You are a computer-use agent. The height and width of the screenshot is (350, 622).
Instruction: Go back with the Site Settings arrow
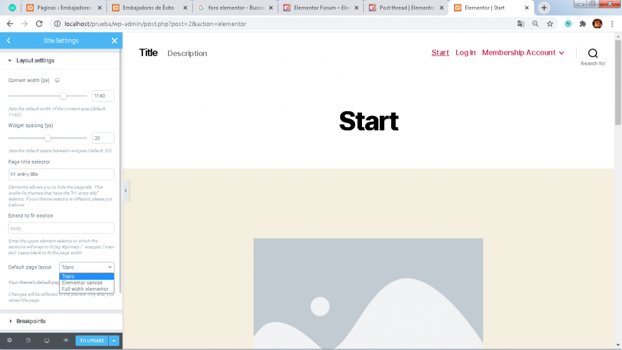pos(8,41)
